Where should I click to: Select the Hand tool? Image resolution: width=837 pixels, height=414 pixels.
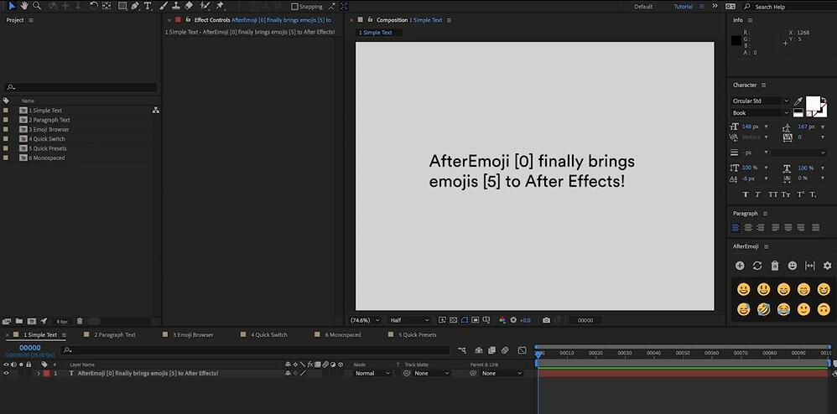tap(24, 6)
